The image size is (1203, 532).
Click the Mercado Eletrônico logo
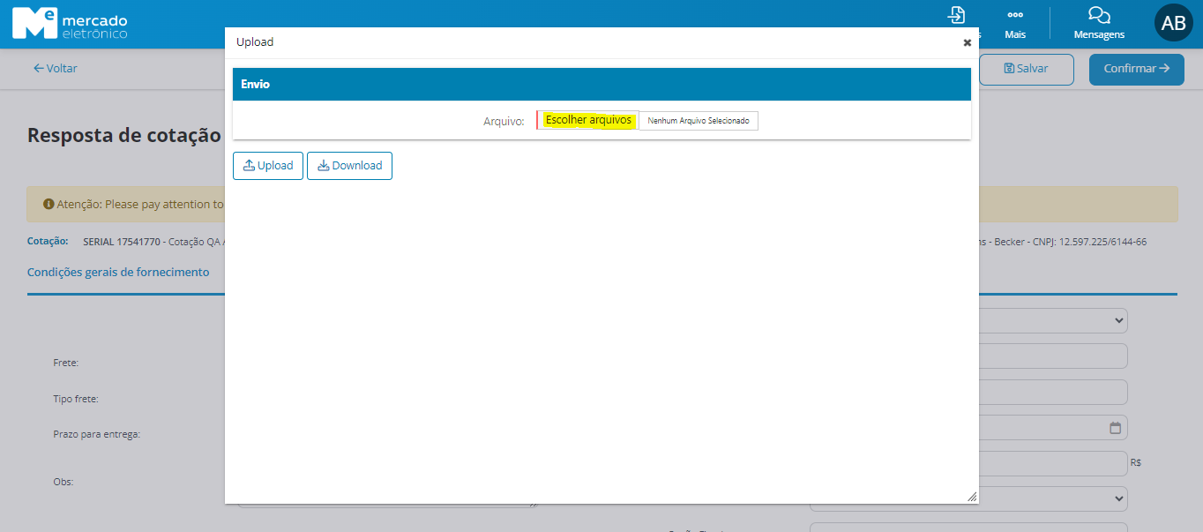click(x=70, y=23)
